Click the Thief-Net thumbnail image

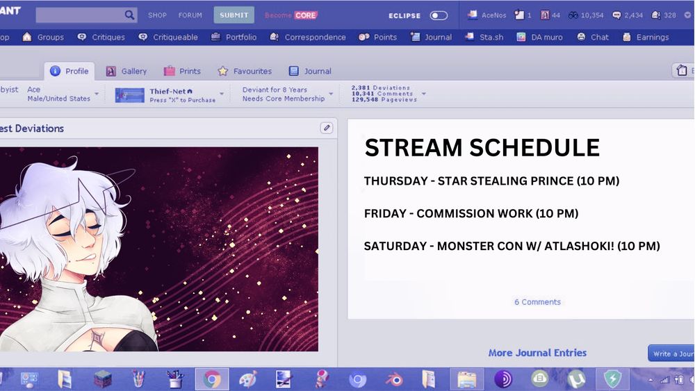coord(129,94)
